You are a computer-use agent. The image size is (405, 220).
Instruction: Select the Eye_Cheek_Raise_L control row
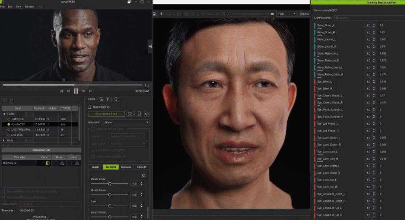point(359,96)
